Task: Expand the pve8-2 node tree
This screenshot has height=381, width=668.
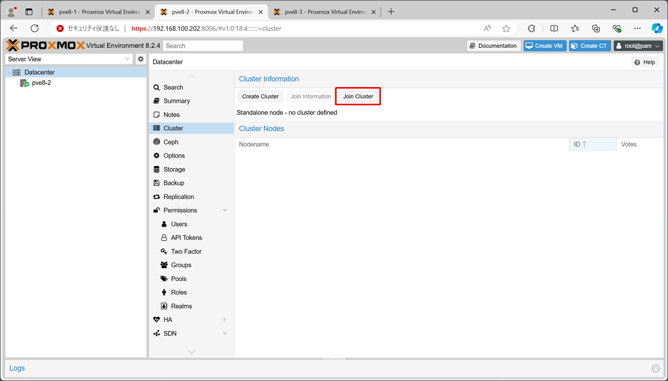Action: tap(17, 83)
